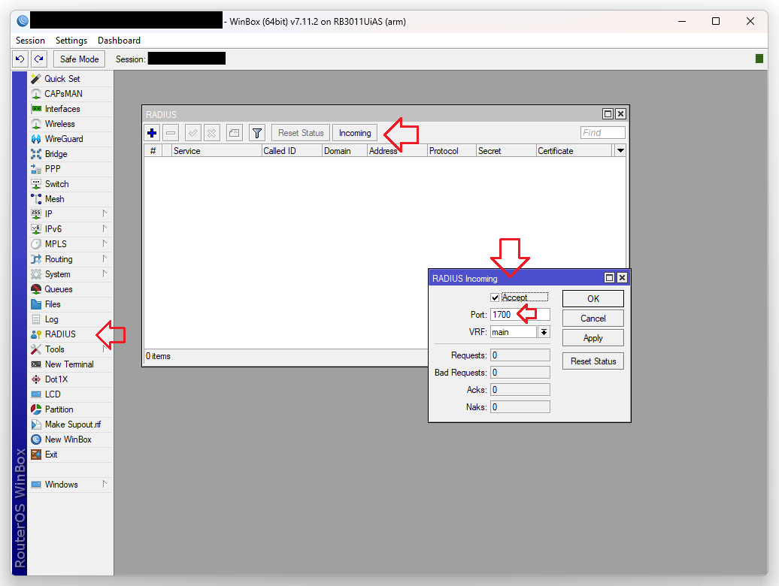Click the Apply button in RADIUS Incoming
The image size is (779, 586).
pos(593,338)
